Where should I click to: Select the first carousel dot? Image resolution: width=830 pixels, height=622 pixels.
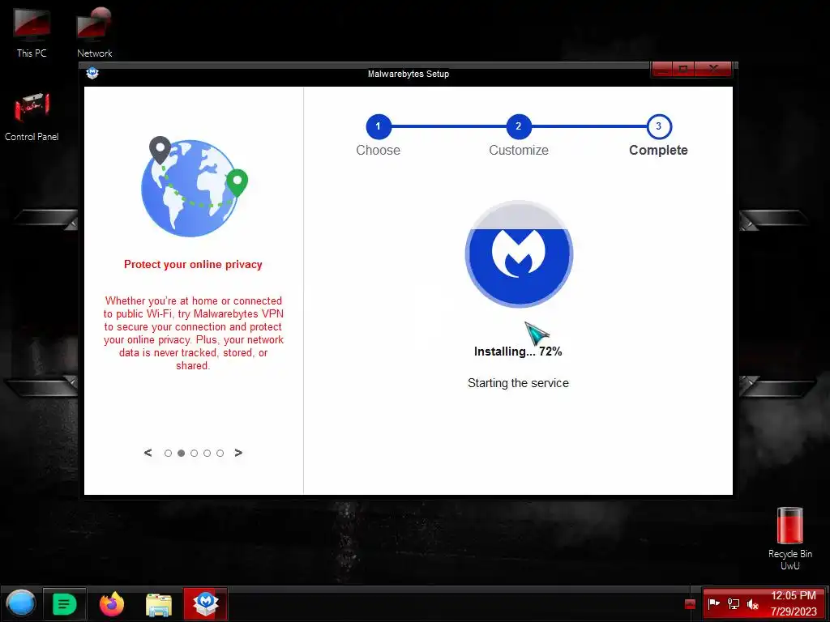(168, 454)
